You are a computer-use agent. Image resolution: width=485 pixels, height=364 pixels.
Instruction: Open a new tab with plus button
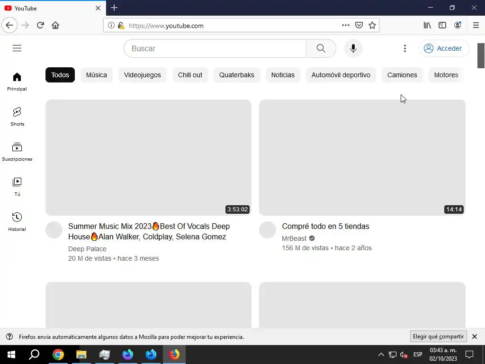(x=114, y=8)
